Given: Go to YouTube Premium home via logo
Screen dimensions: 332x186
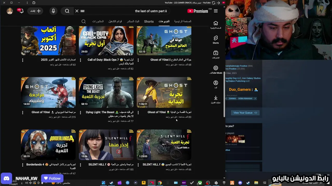Looking at the screenshot, I should tap(198, 11).
